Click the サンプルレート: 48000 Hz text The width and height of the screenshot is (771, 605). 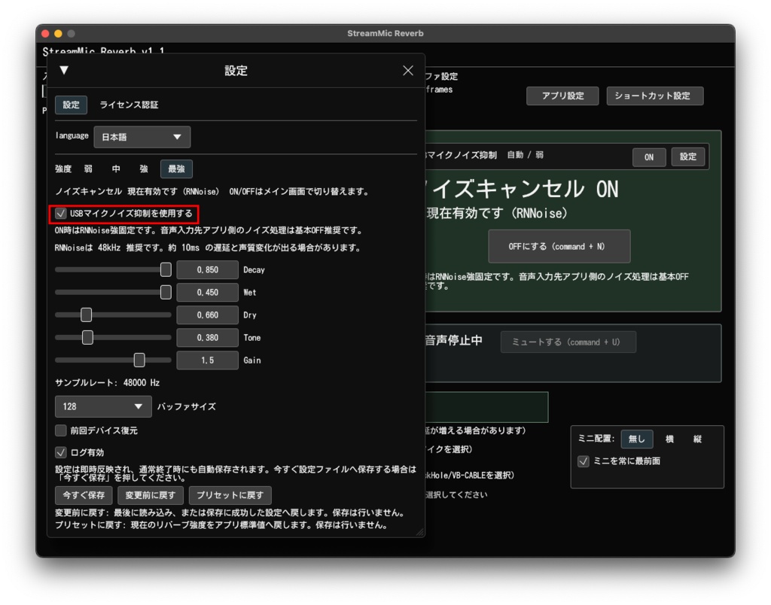[x=107, y=382]
